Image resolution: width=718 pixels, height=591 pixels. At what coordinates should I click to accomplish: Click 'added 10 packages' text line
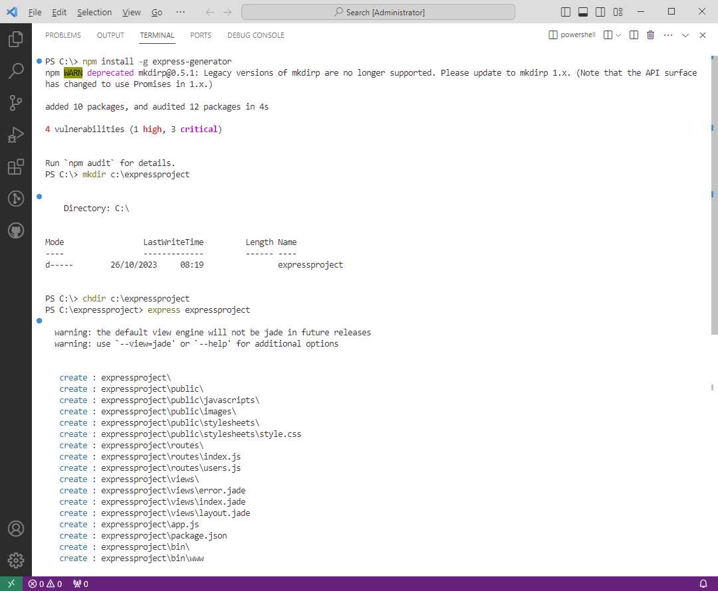(x=157, y=107)
